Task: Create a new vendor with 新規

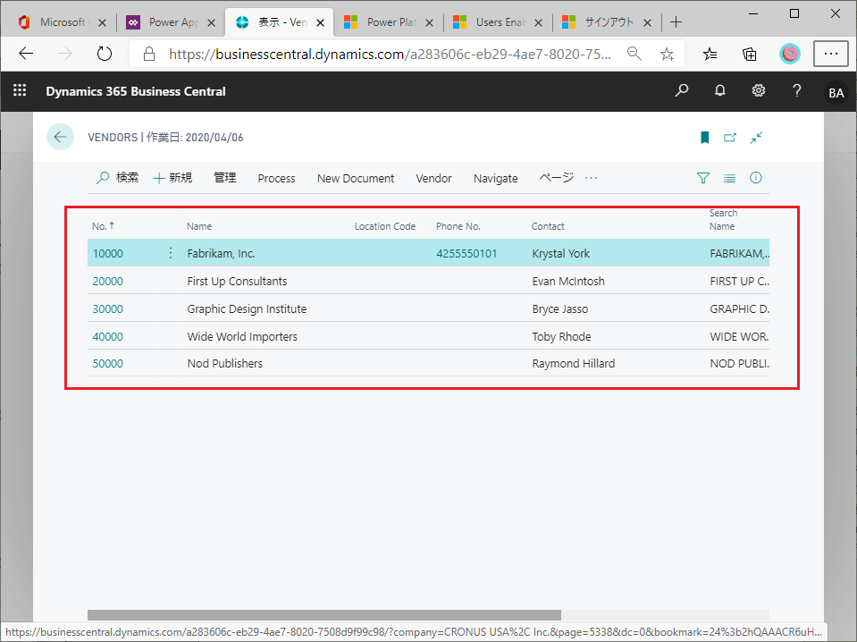Action: [x=172, y=178]
